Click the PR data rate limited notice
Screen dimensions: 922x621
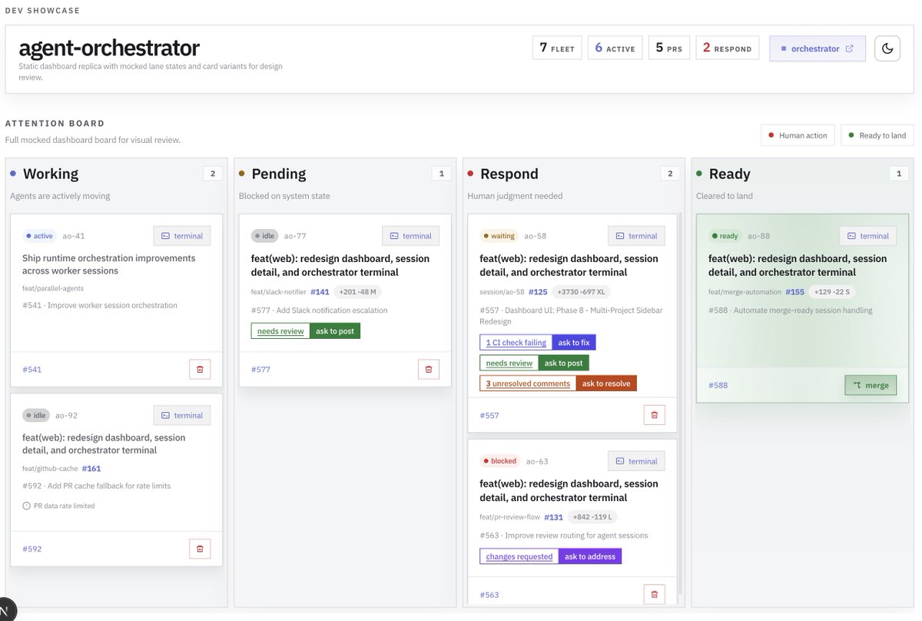pos(58,506)
